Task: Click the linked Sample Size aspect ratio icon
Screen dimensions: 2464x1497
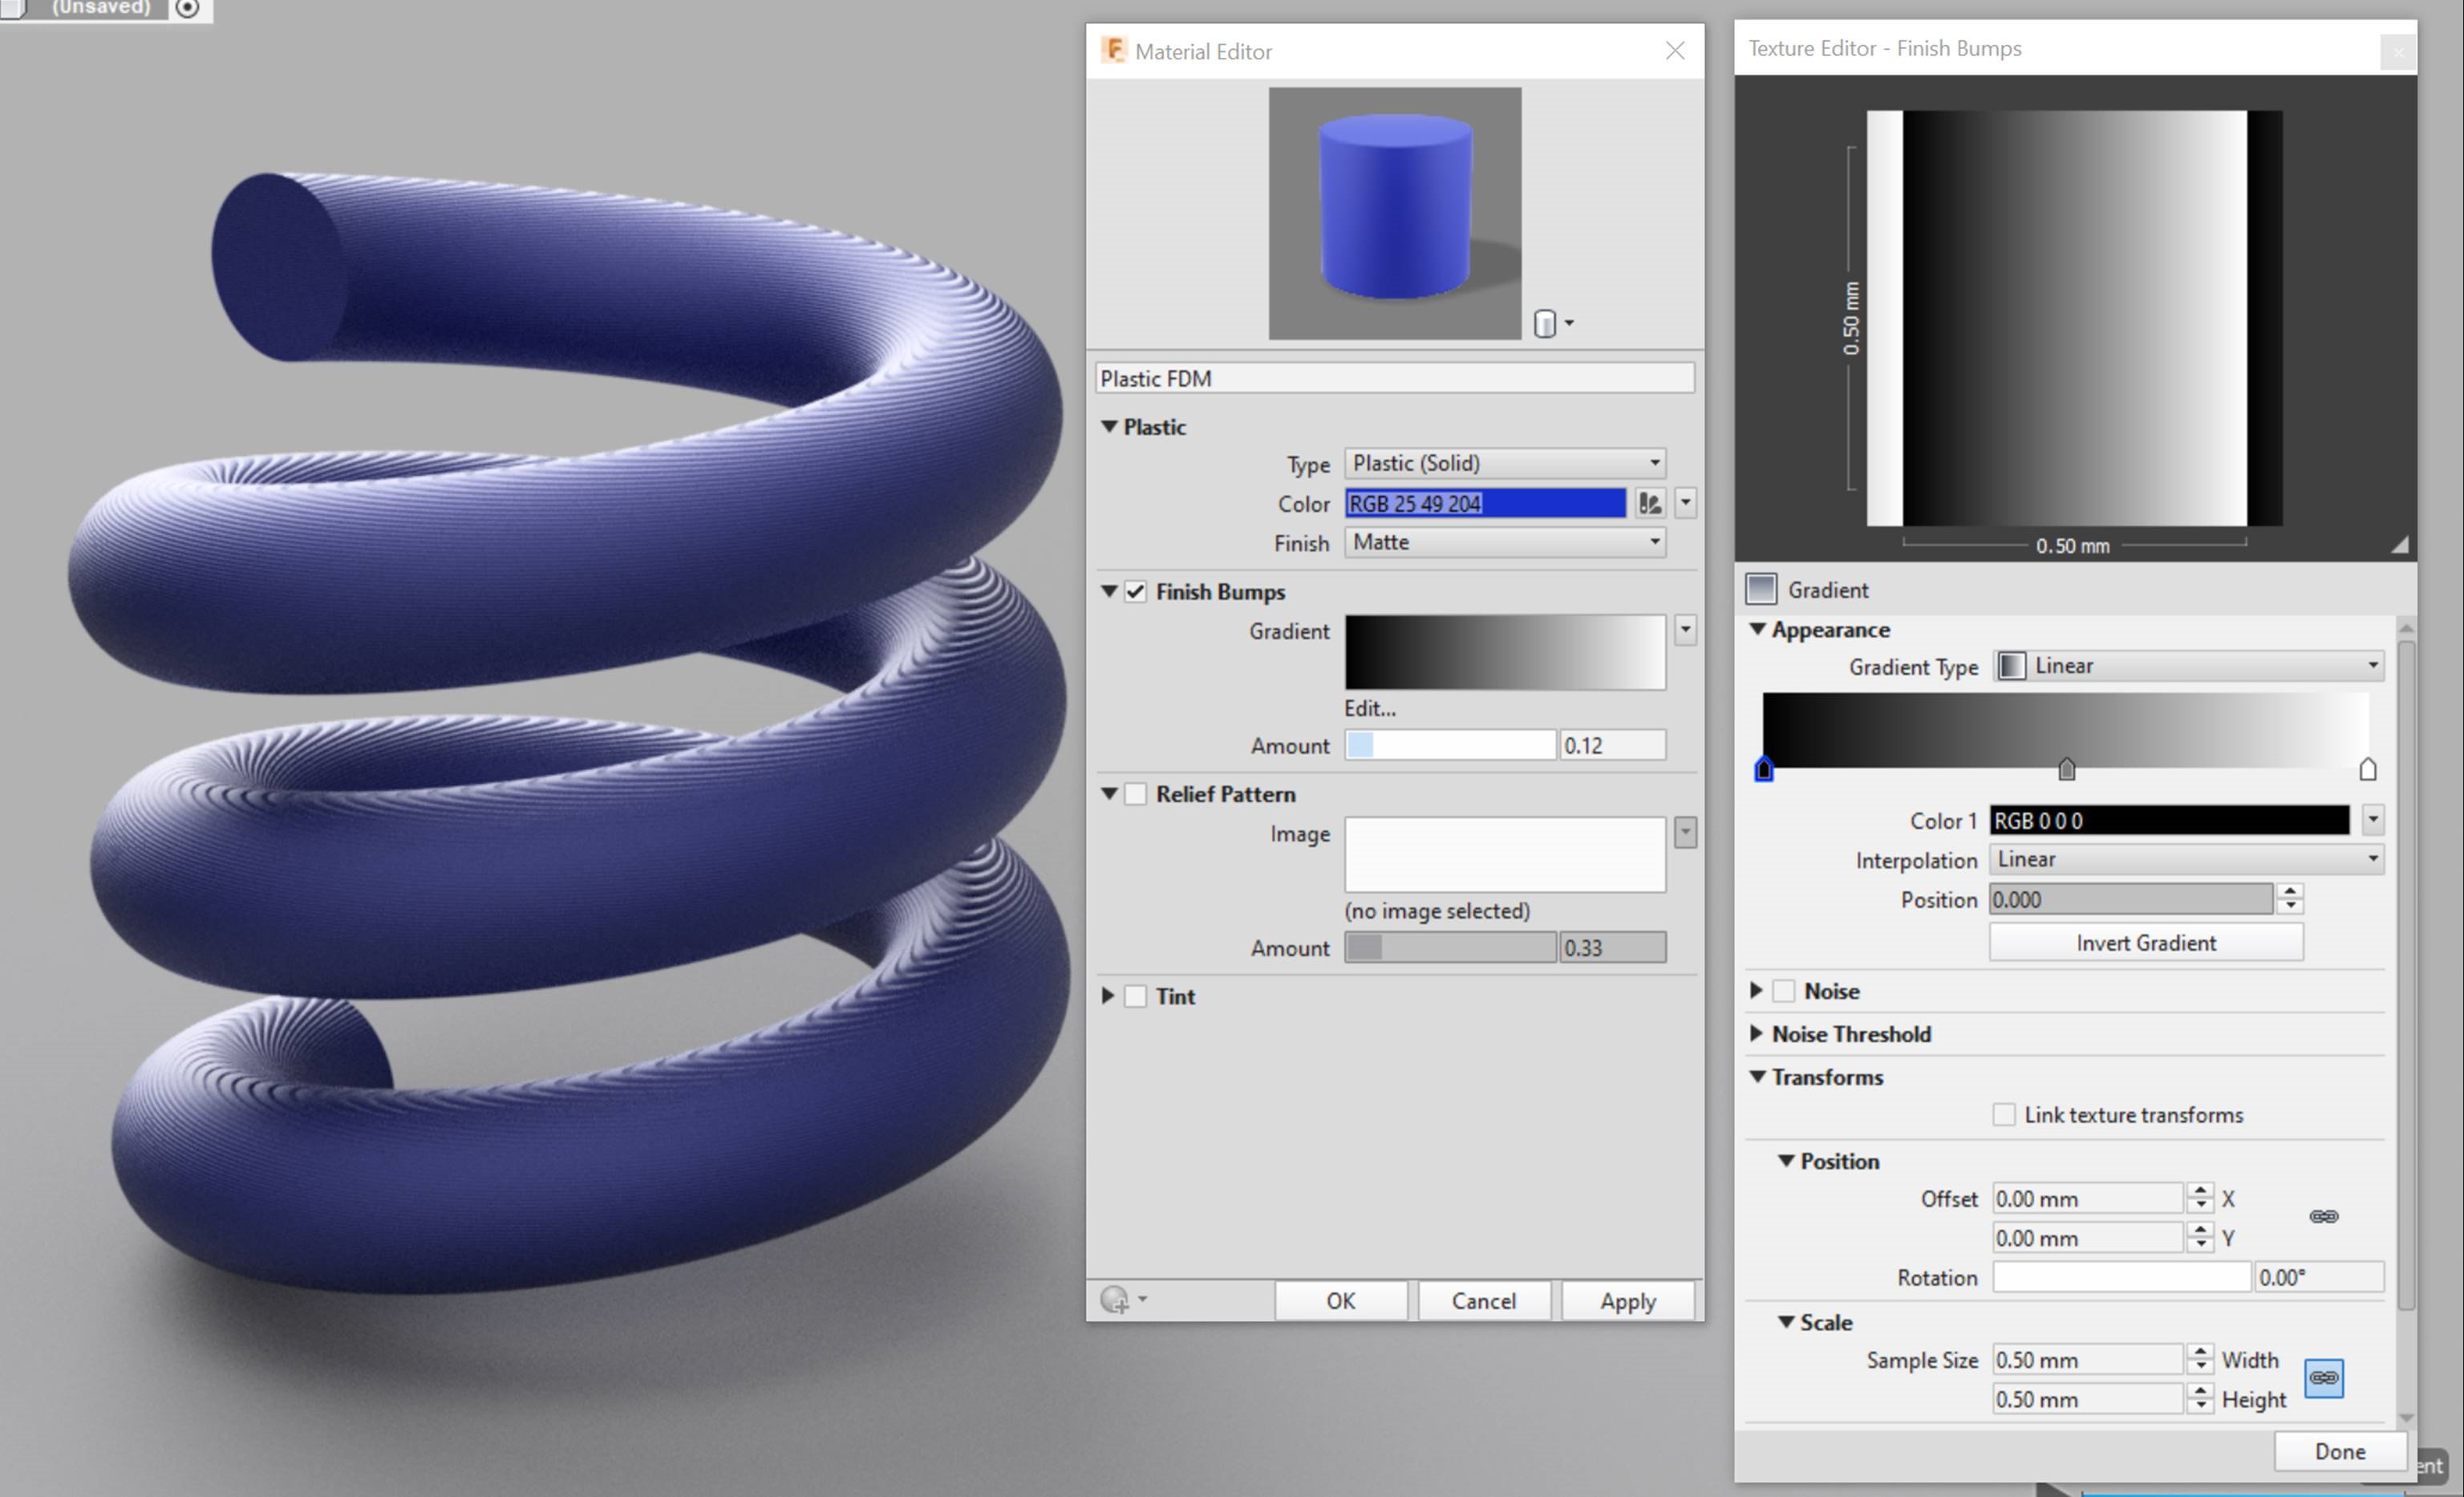Action: click(x=2323, y=1378)
